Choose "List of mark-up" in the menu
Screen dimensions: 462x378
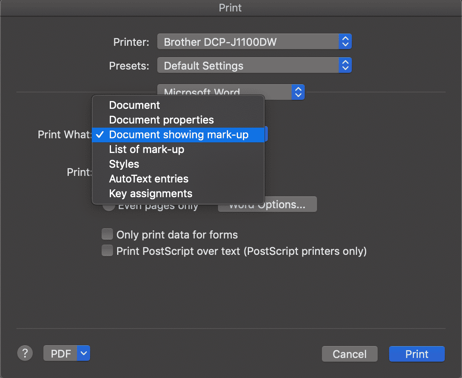click(146, 149)
